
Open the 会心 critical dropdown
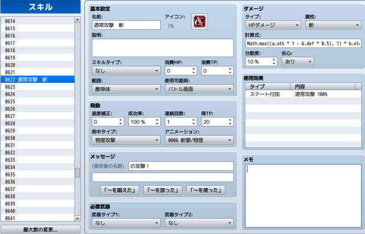tap(298, 62)
